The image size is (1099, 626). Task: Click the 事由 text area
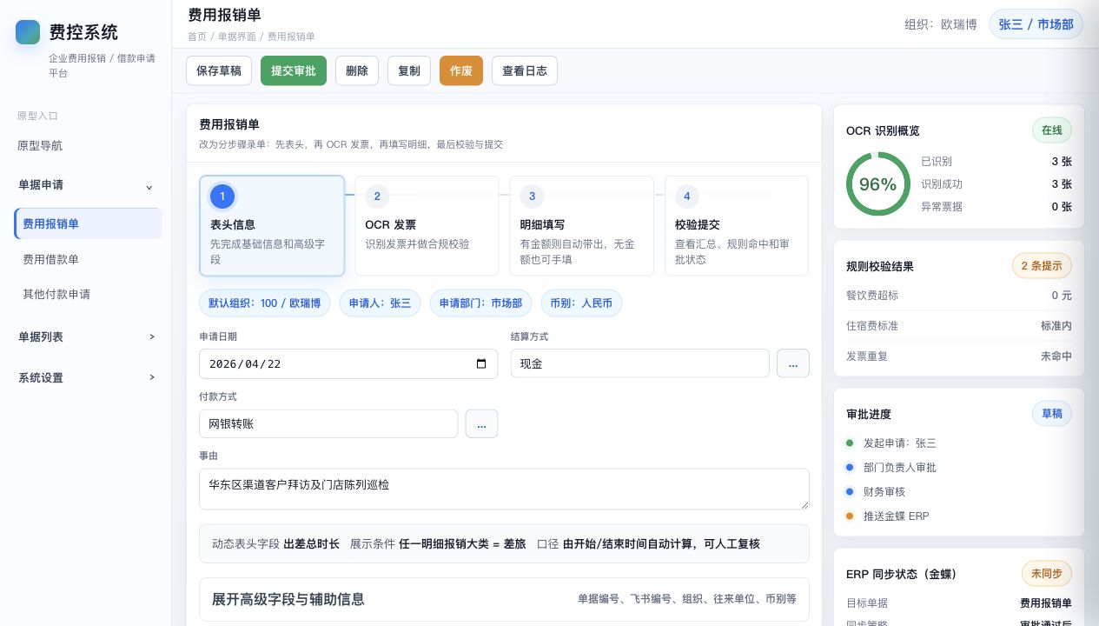(504, 489)
